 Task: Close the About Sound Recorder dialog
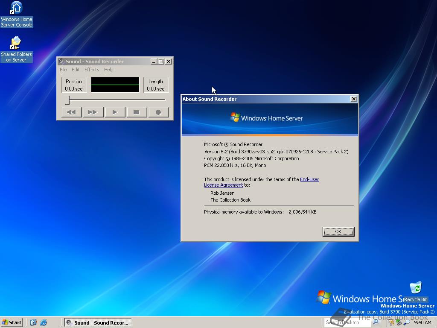(x=353, y=99)
